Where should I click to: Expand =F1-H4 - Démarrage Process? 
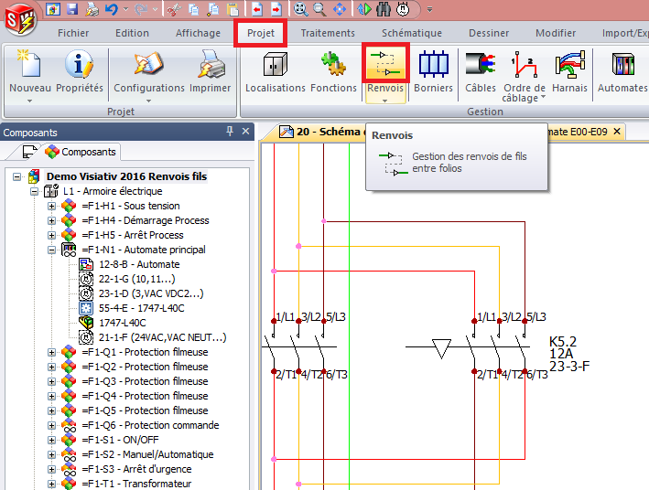51,220
